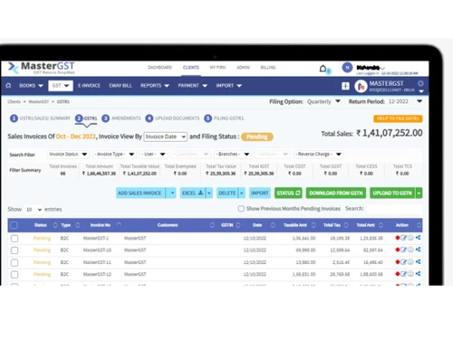
Task: Share invoice MasterGST-10
Action: click(x=418, y=250)
